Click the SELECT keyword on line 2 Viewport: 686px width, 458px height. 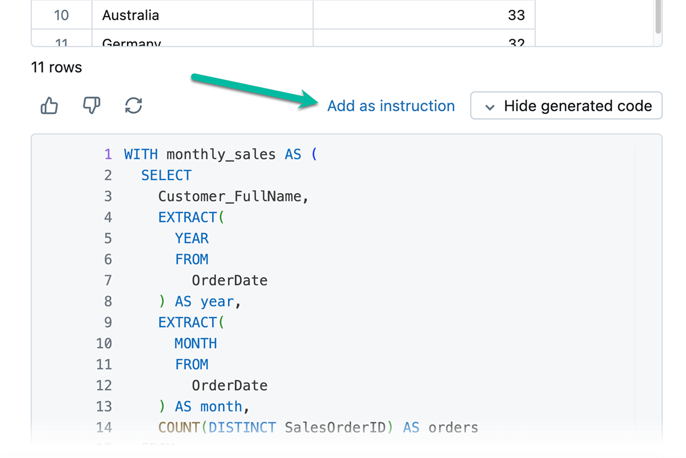[x=166, y=175]
